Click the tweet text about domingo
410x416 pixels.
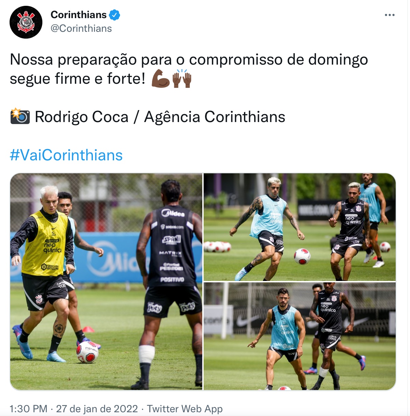(189, 69)
